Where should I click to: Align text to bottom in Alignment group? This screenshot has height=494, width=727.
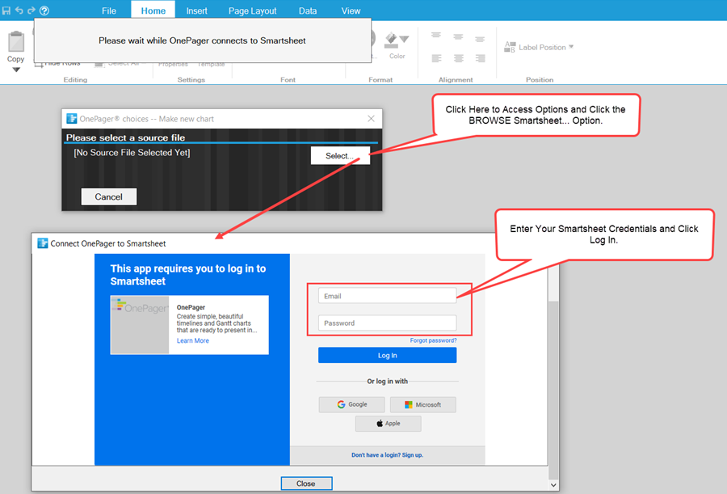[x=480, y=39]
